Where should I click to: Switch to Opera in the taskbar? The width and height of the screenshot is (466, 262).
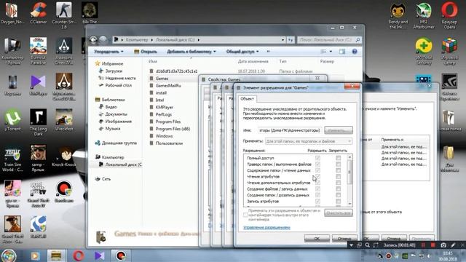(x=78, y=255)
